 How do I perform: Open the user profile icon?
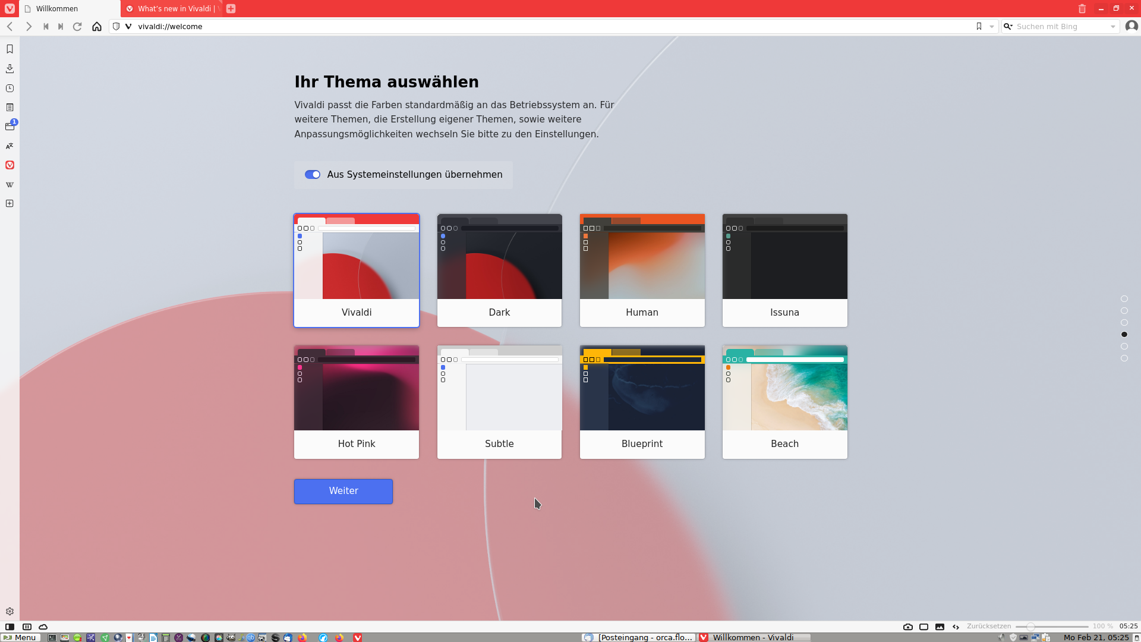click(1131, 26)
